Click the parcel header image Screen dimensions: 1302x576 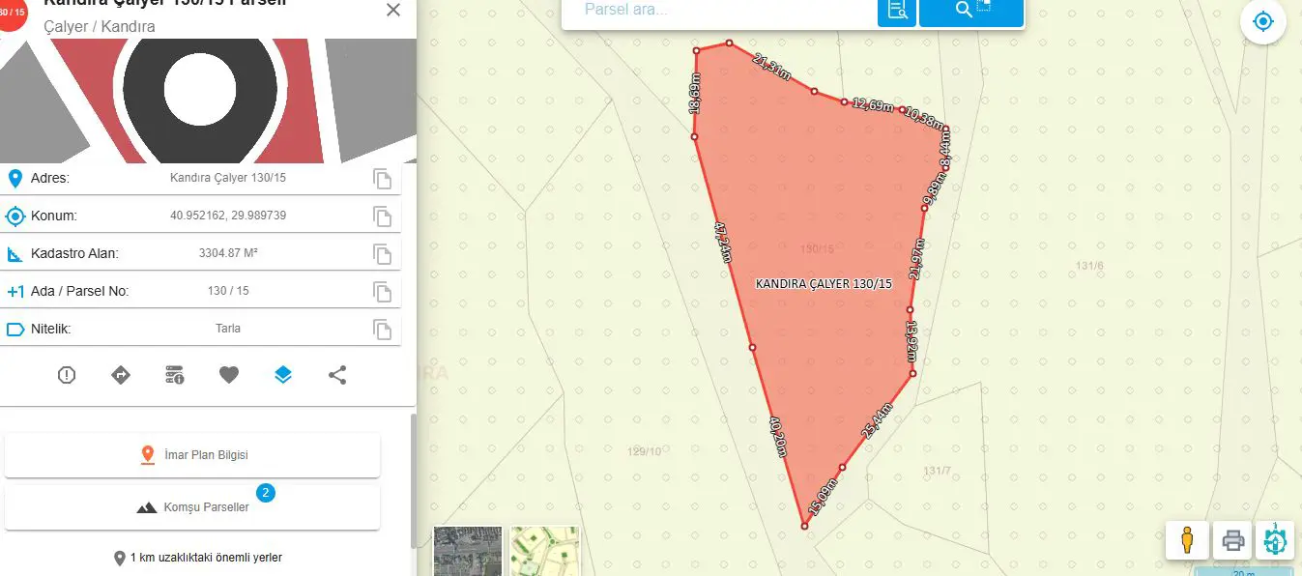coord(208,101)
